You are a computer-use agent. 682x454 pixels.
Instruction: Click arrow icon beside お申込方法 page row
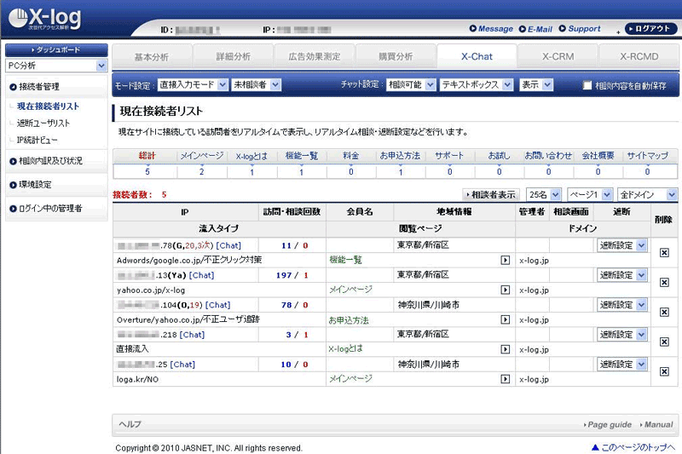pos(505,319)
